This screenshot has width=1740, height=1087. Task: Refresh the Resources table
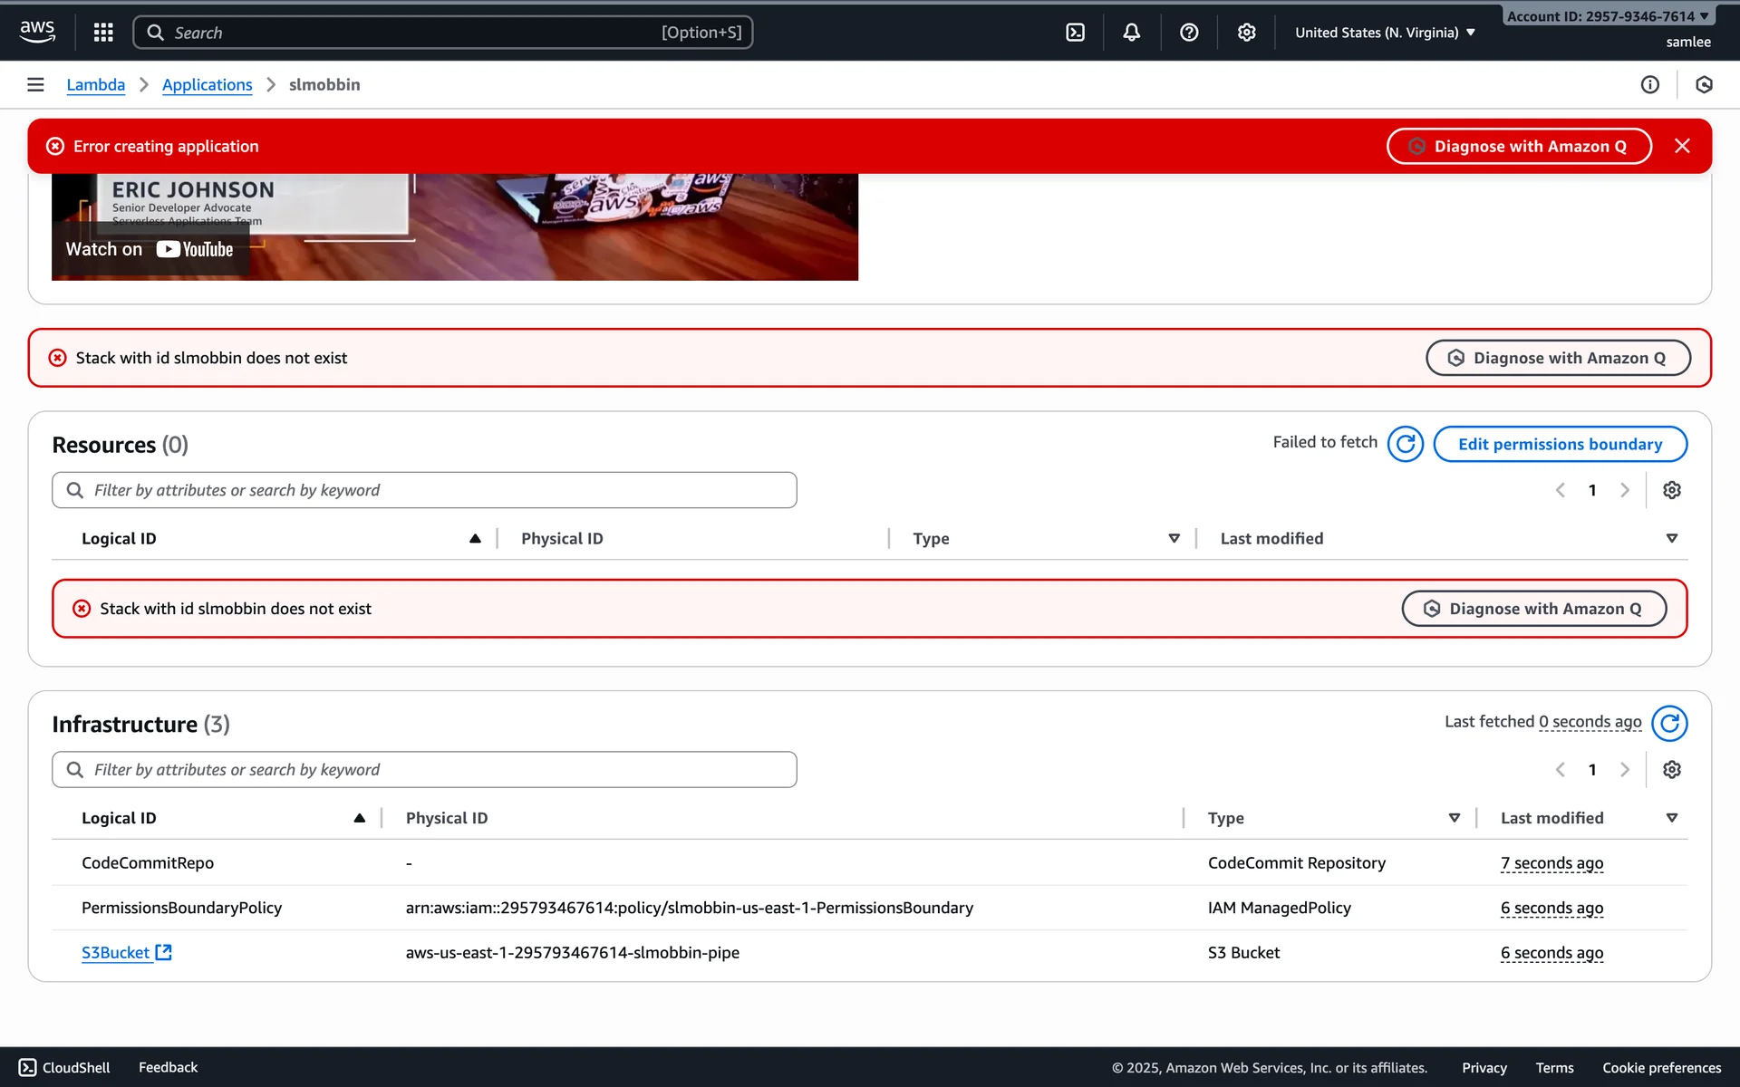coord(1405,444)
